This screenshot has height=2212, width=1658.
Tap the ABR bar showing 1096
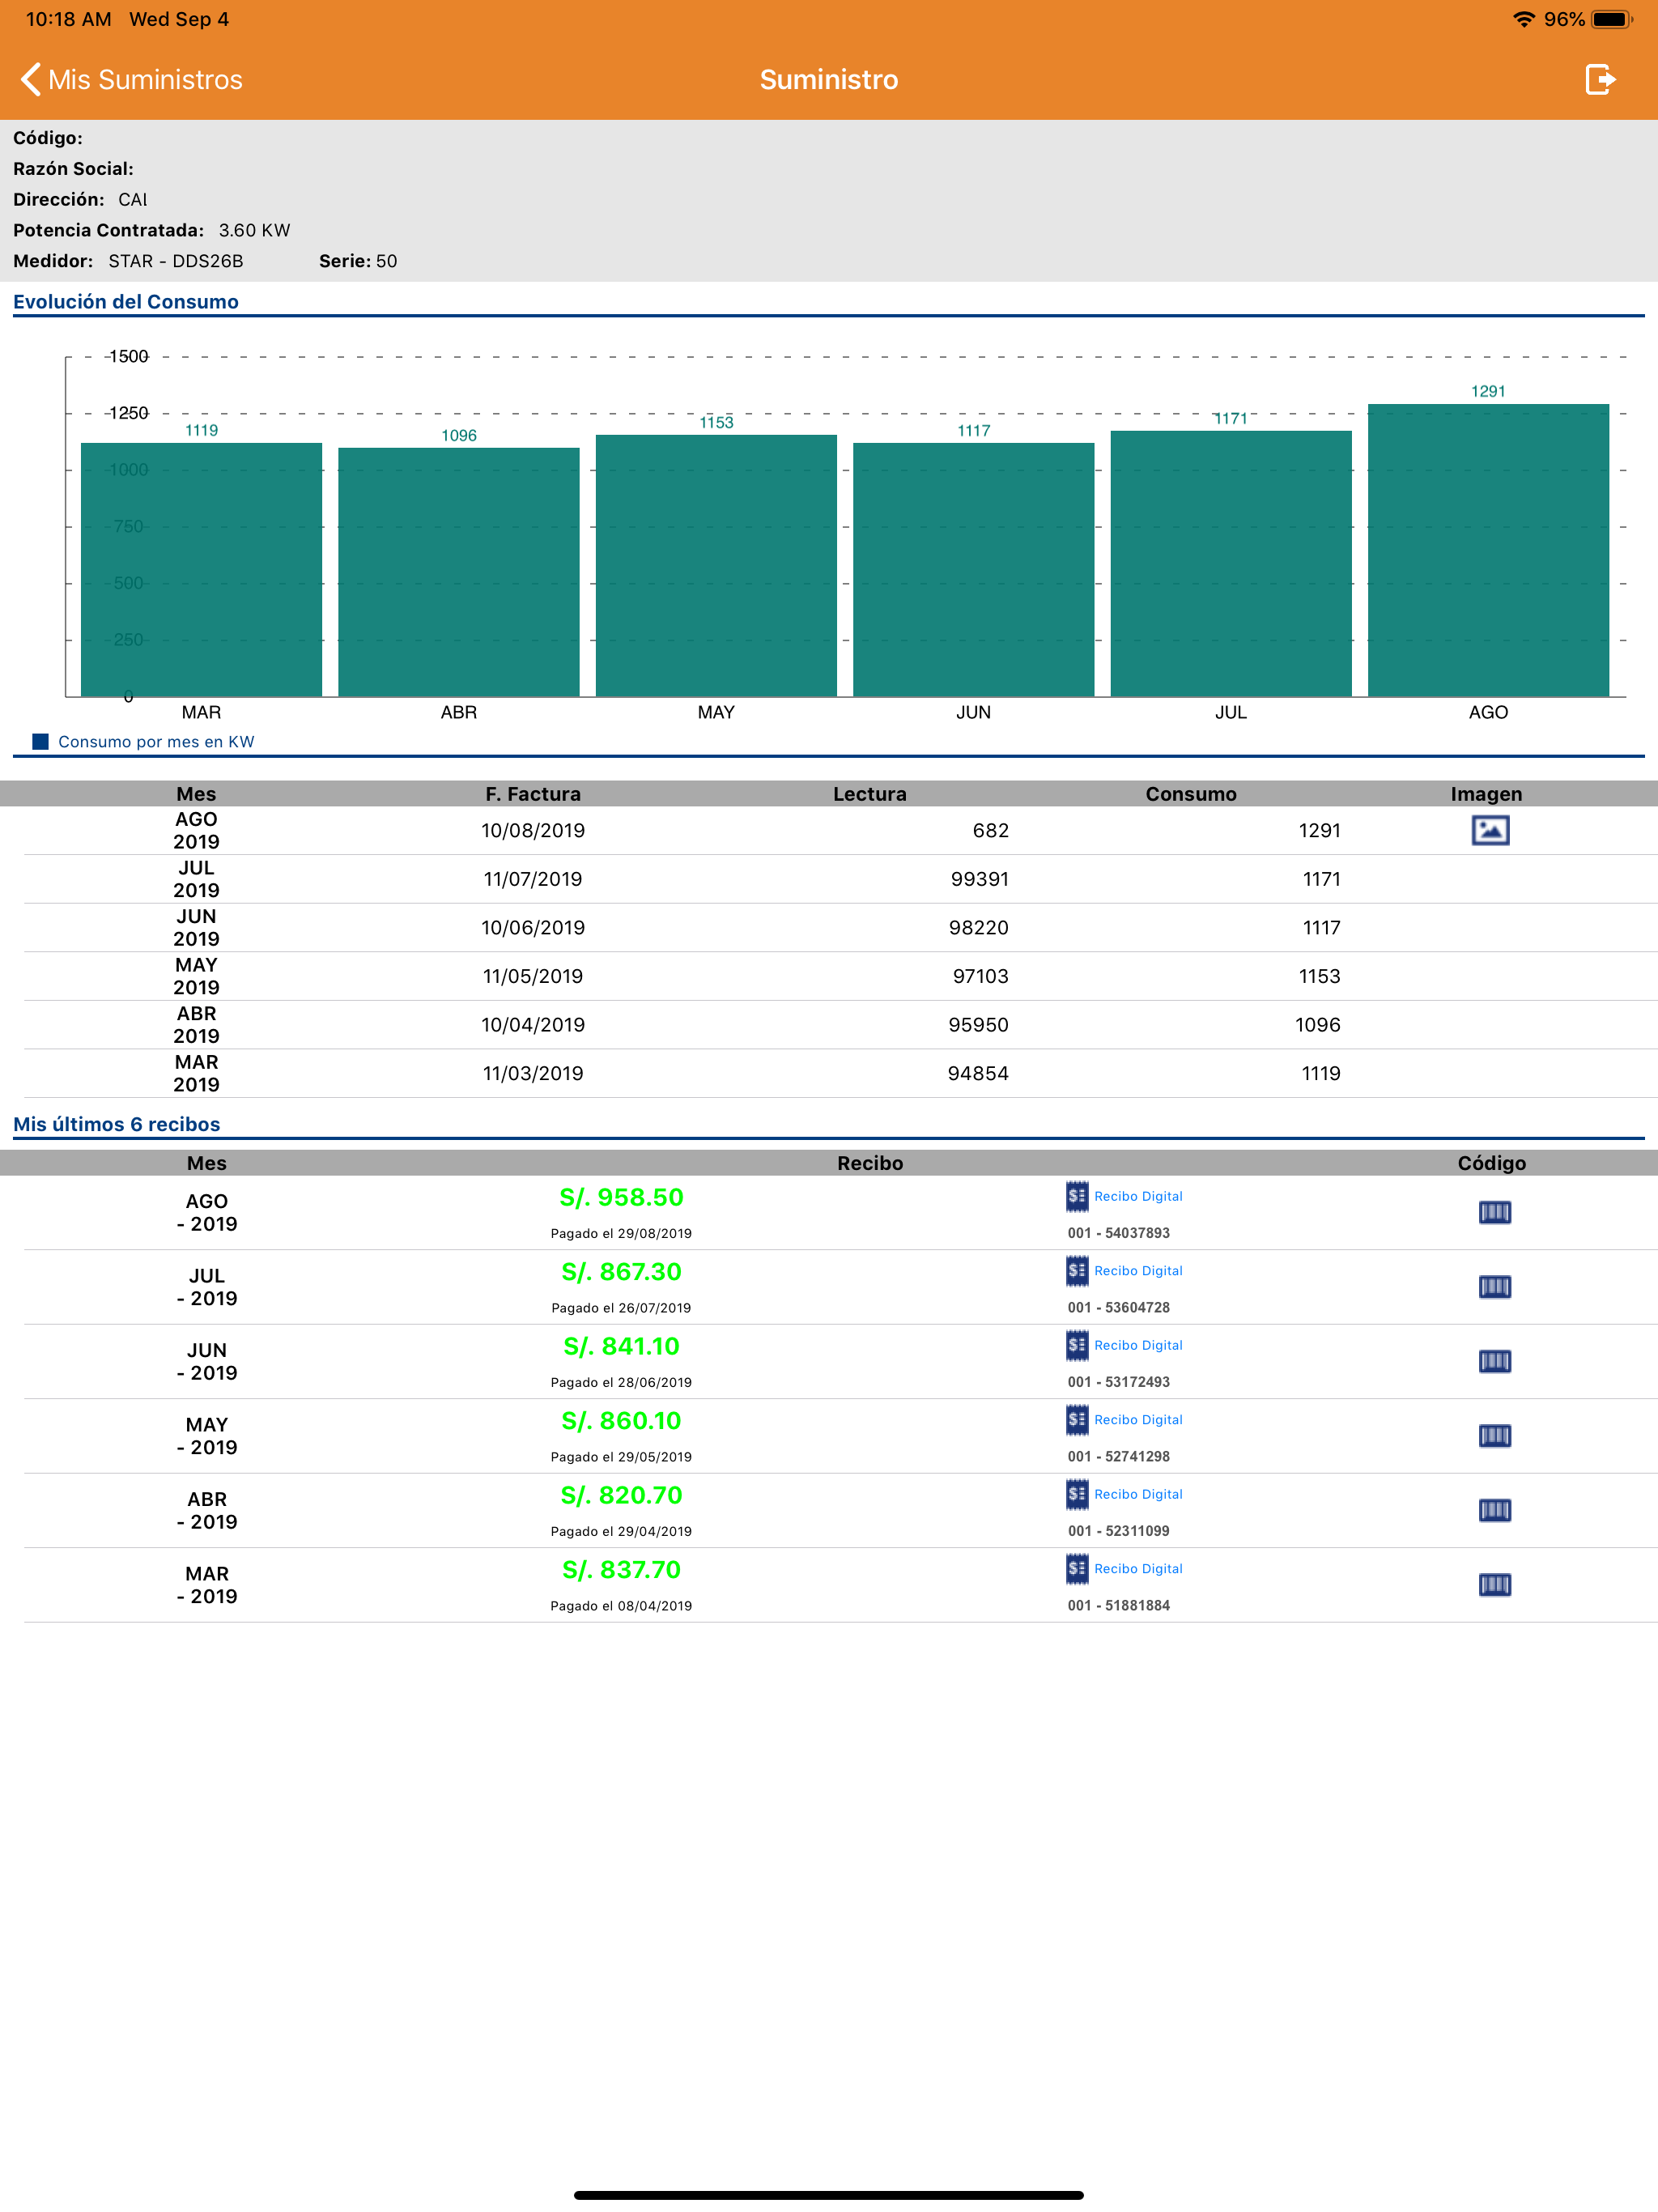(x=459, y=572)
